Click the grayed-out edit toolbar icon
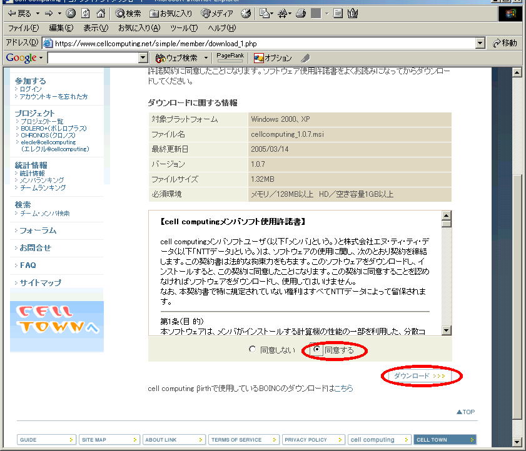The height and width of the screenshot is (451, 526). point(316,13)
